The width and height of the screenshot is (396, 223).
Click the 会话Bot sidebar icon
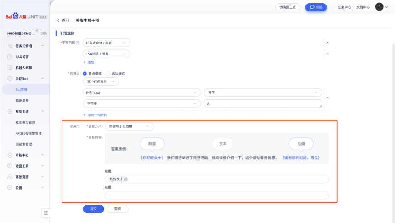pos(10,78)
